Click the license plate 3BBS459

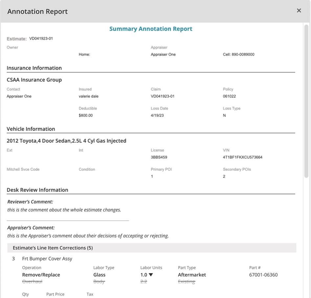[159, 157]
